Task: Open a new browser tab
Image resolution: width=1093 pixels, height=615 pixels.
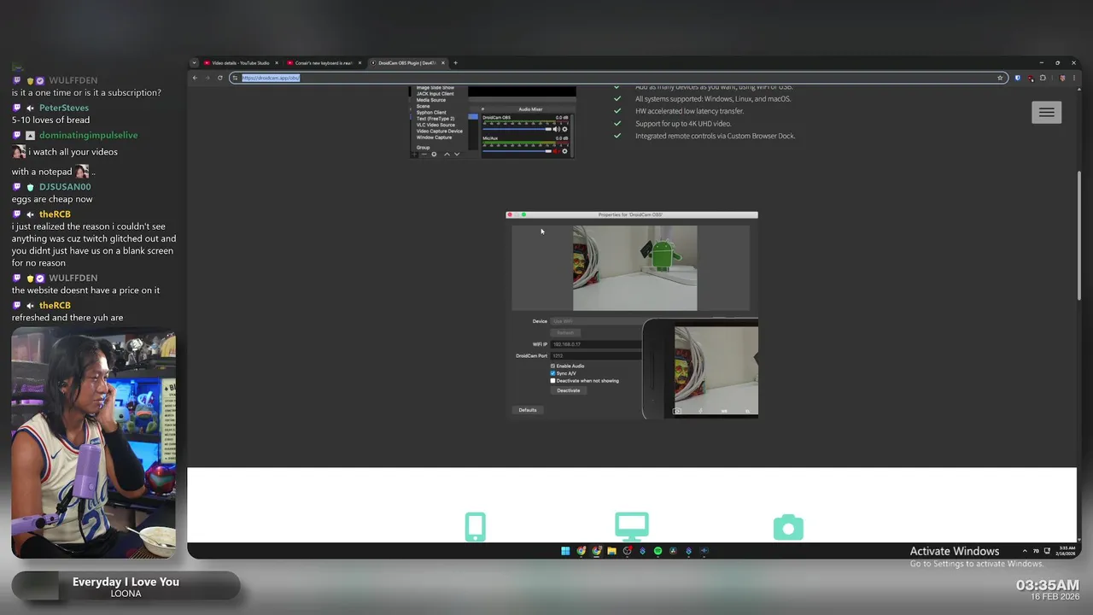Action: point(455,63)
